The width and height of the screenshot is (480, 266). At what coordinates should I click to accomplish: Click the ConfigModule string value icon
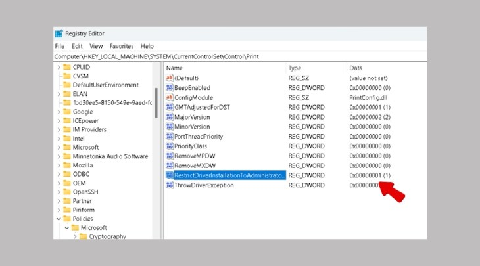[x=169, y=97]
